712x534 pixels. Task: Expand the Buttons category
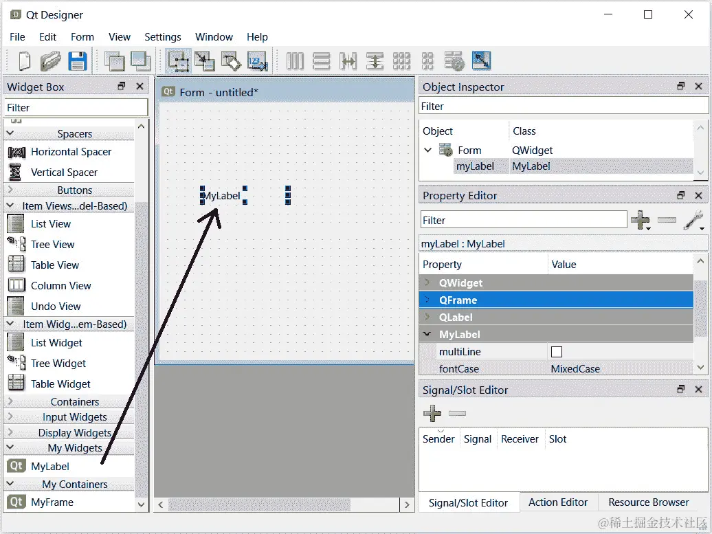click(x=10, y=190)
